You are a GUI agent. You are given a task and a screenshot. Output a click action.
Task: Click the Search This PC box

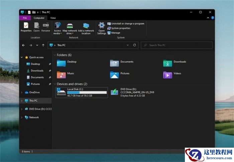[177, 45]
